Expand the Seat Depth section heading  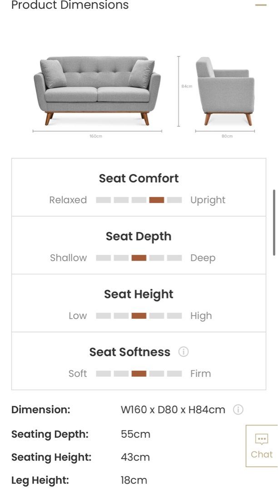(x=139, y=236)
